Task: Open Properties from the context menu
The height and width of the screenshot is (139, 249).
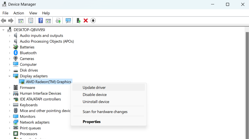Action: coord(92,122)
